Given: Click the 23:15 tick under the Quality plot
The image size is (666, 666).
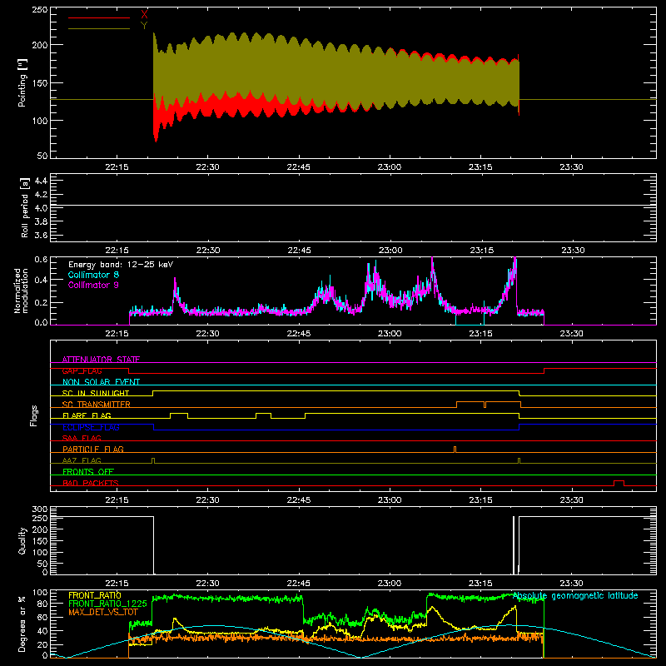Looking at the screenshot, I should [480, 584].
